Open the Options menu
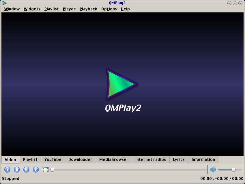245x184 pixels. 109,9
